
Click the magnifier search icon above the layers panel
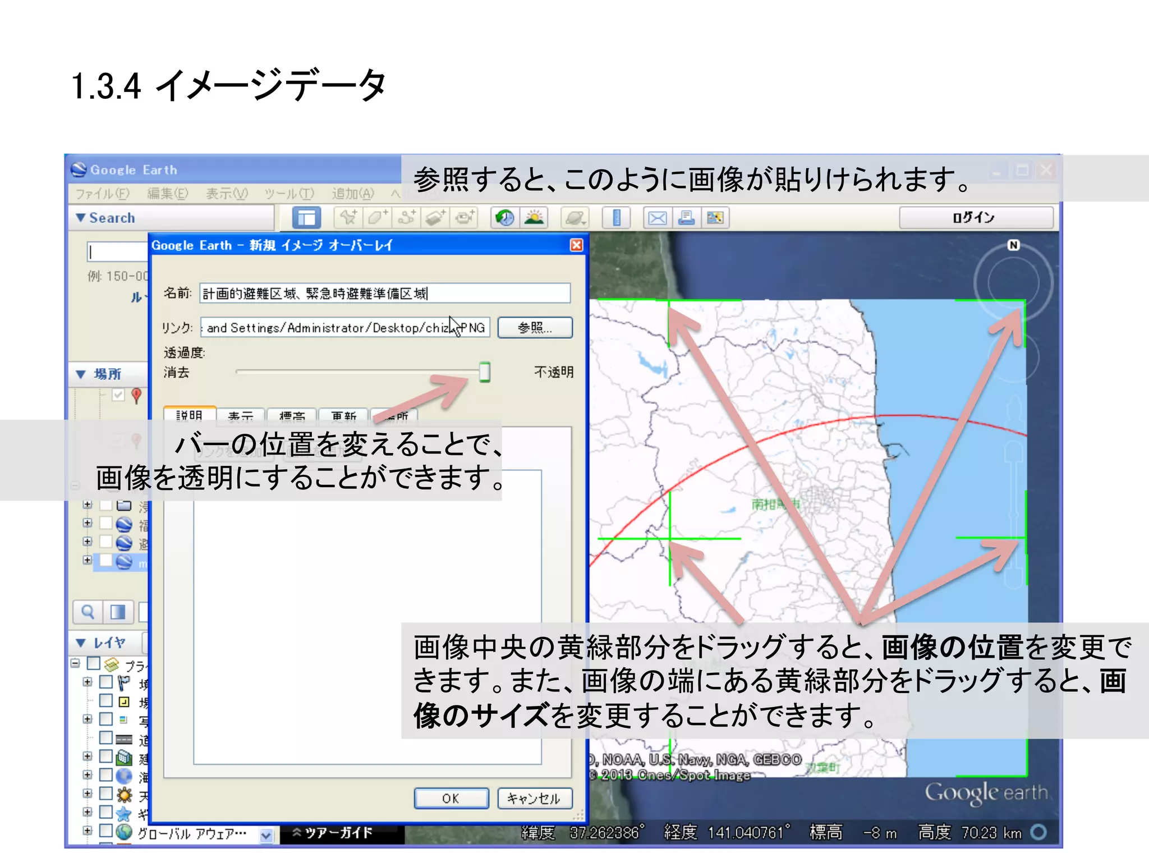(x=88, y=612)
